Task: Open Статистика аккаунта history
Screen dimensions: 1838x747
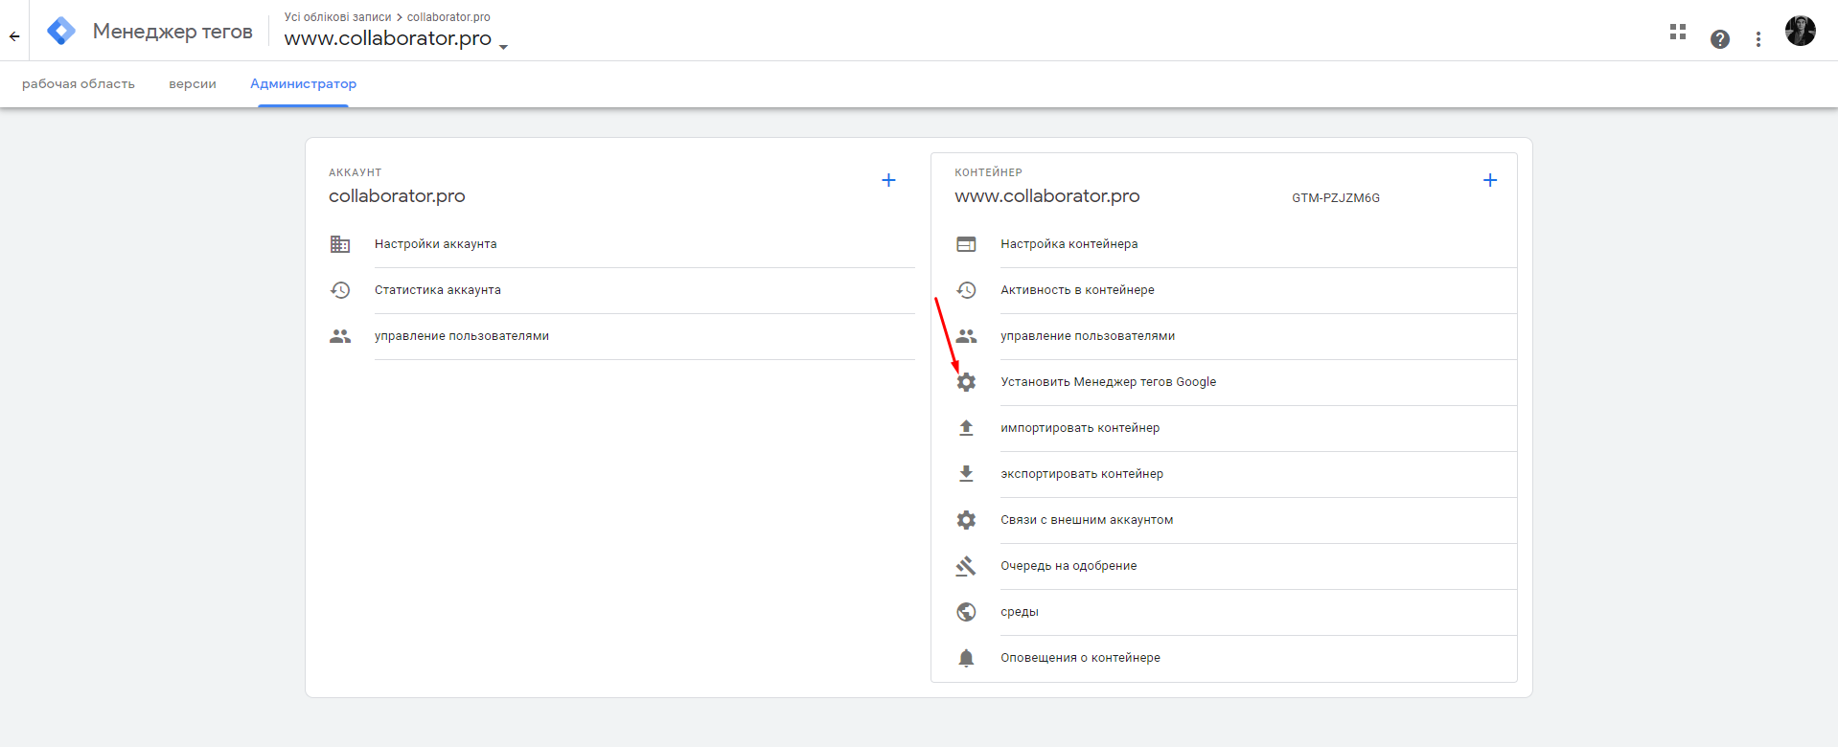Action: click(x=340, y=290)
